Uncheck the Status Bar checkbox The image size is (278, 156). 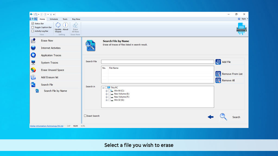pos(33,24)
